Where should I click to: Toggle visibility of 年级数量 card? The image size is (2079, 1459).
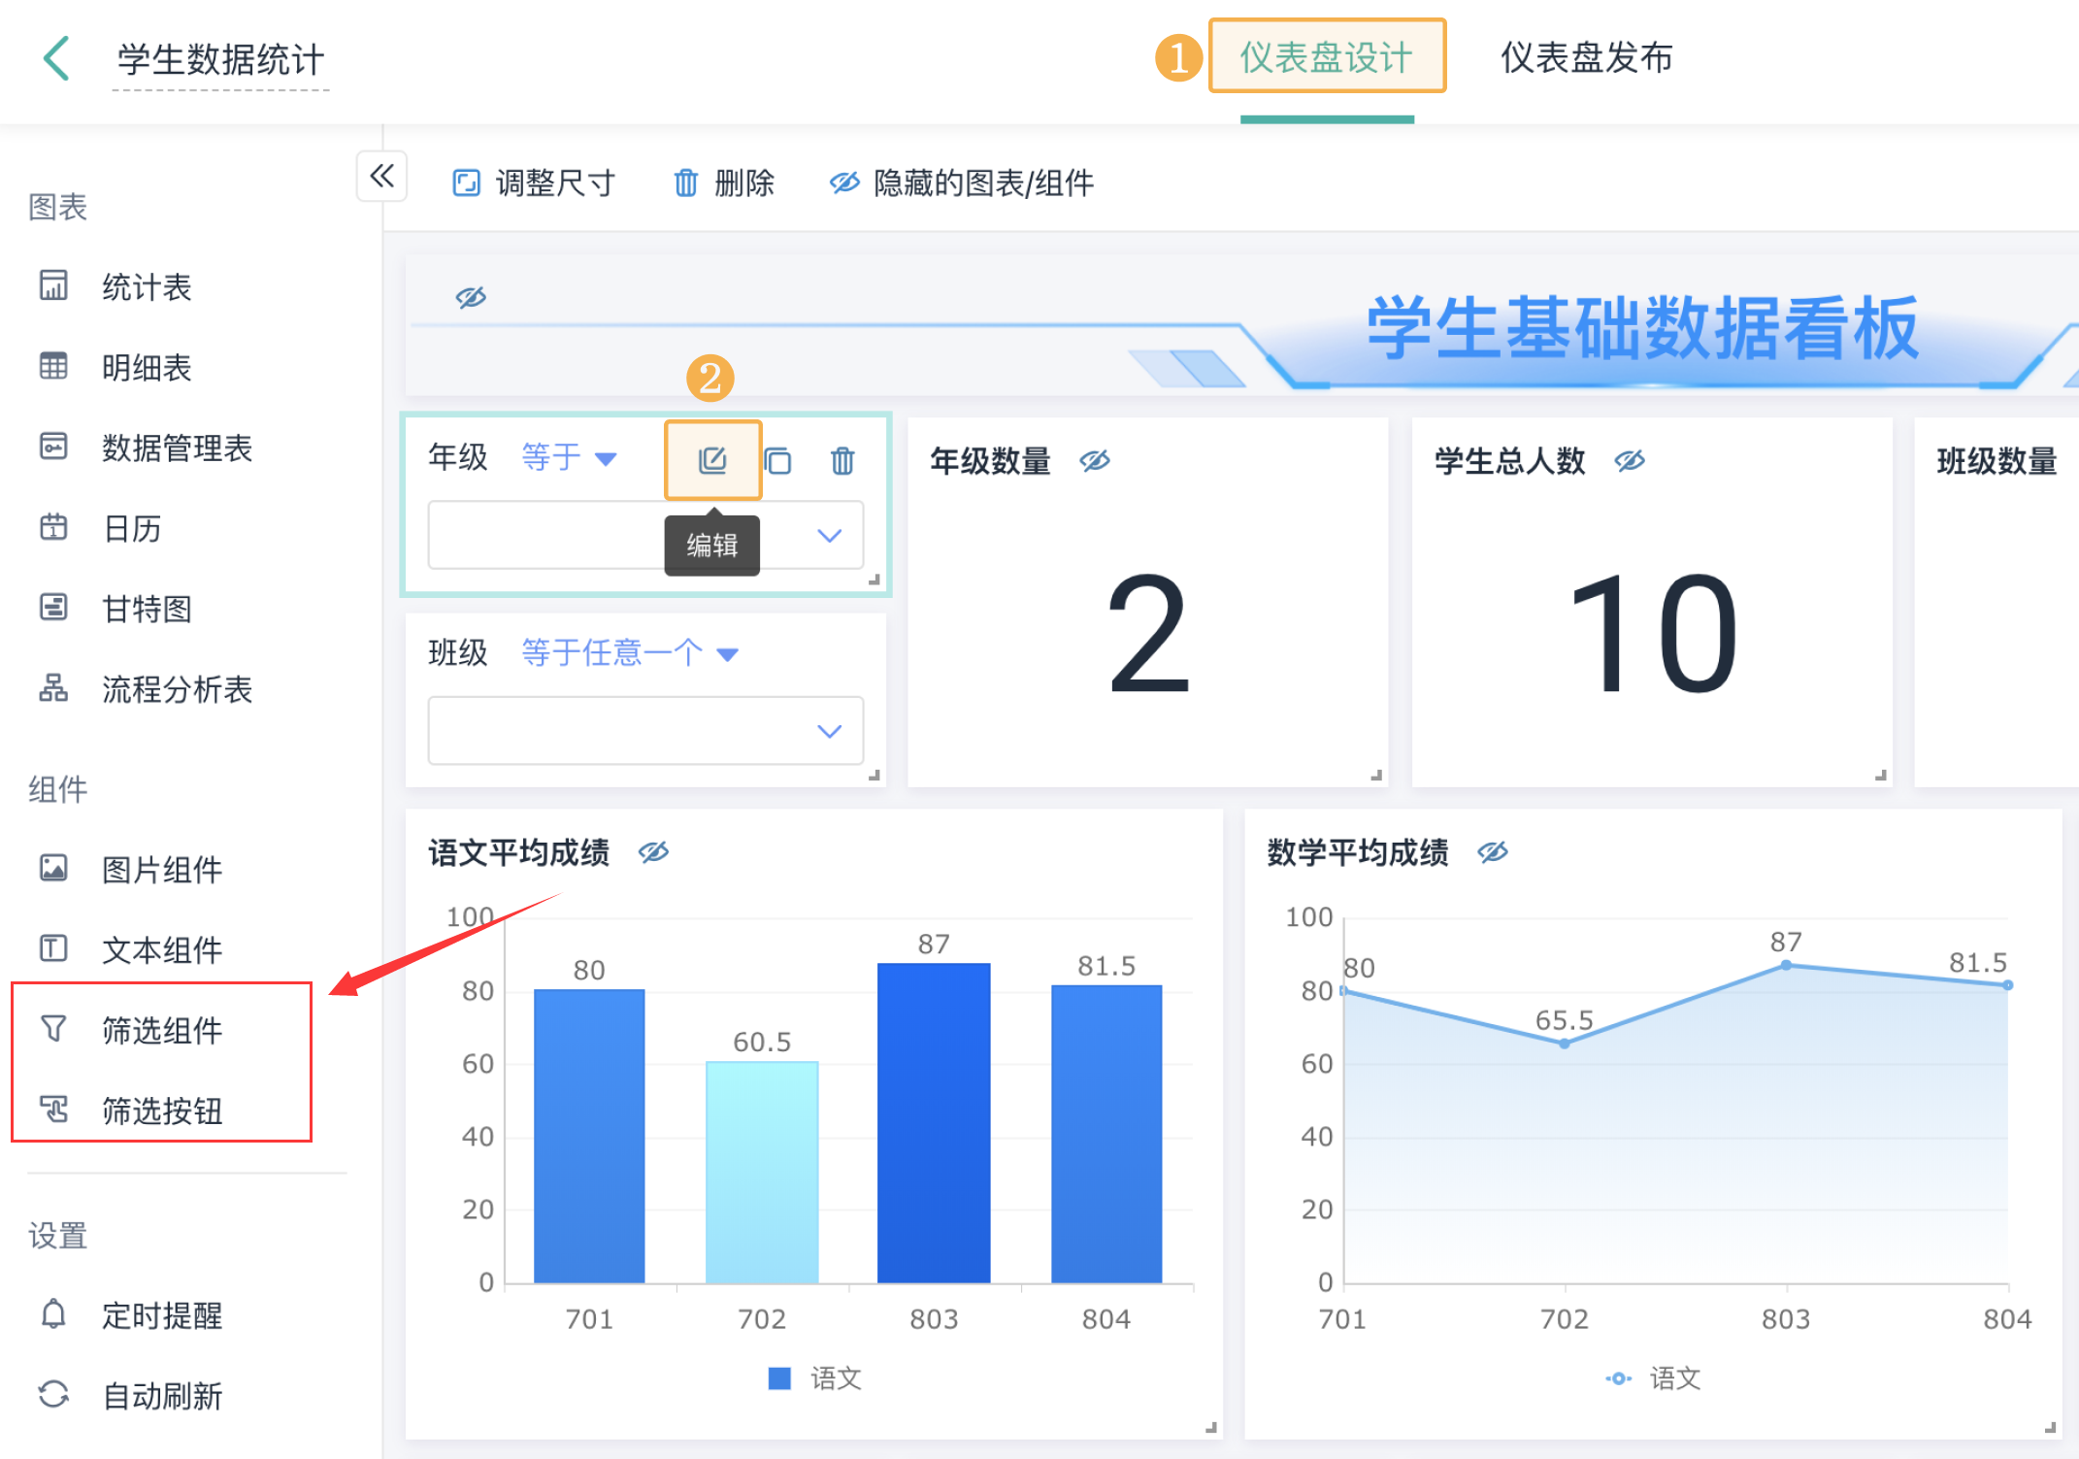[1095, 461]
